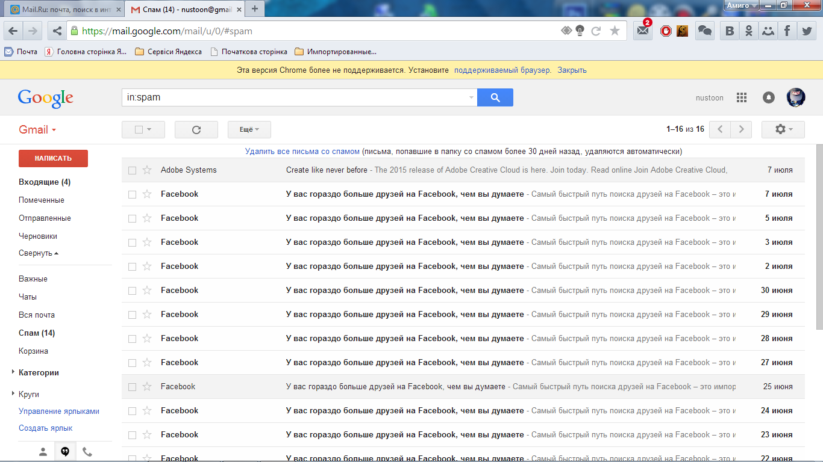Open the VK toolbar button

coord(730,31)
